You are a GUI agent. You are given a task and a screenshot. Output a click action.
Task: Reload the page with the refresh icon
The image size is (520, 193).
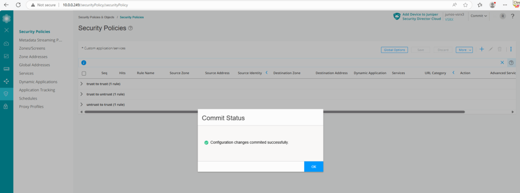(x=18, y=5)
